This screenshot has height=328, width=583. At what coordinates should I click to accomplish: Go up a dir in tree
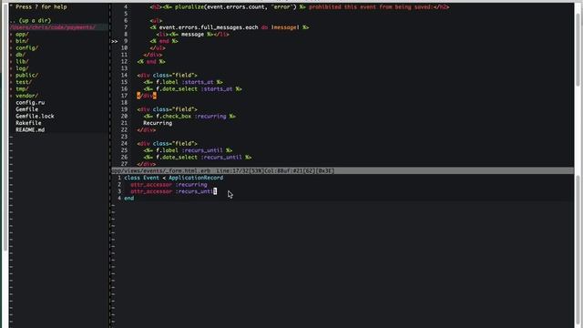coord(30,20)
